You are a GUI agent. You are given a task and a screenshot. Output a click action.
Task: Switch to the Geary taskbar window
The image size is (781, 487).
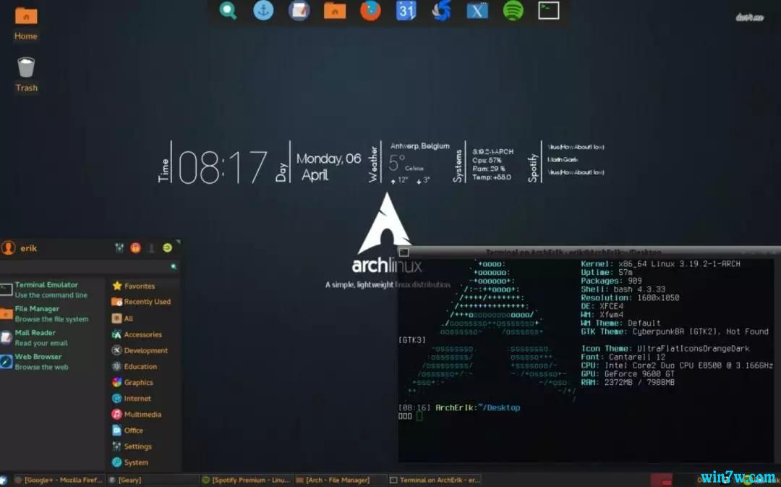153,480
